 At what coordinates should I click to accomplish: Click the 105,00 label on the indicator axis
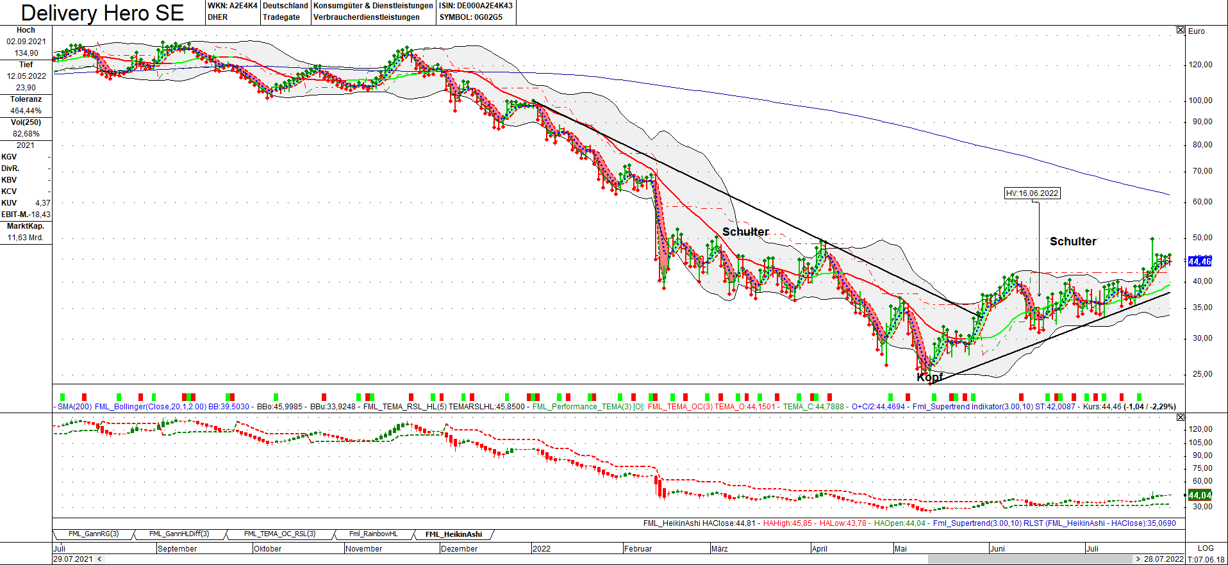click(1200, 443)
